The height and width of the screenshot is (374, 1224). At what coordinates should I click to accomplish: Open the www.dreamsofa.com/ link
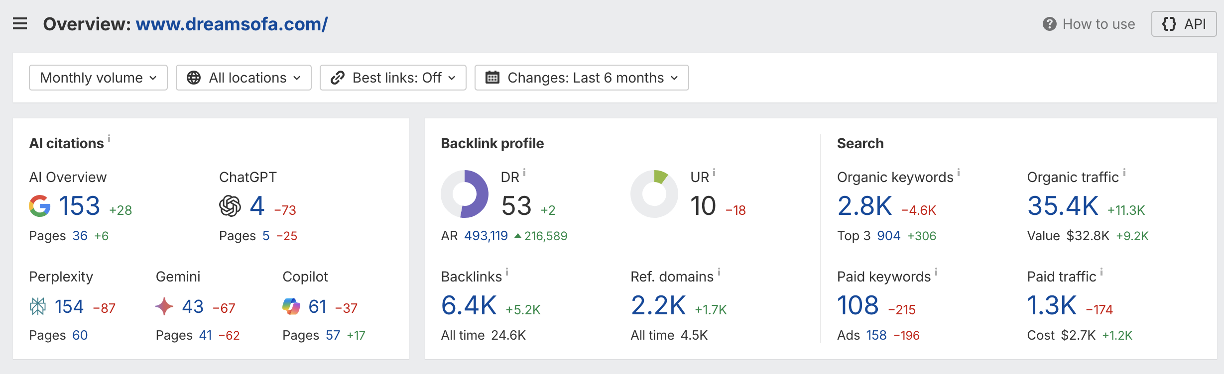(x=232, y=24)
